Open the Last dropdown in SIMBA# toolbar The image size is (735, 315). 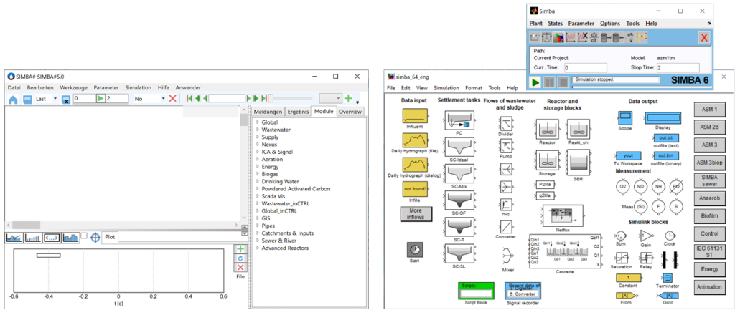pyautogui.click(x=55, y=98)
